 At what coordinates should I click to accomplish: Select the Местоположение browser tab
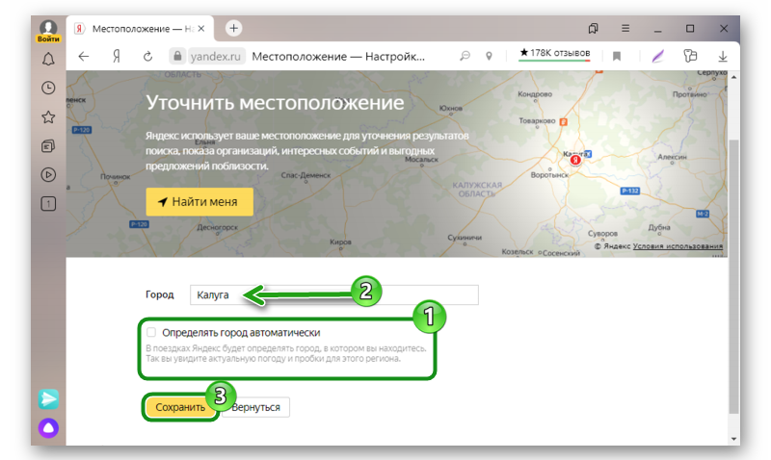point(140,29)
